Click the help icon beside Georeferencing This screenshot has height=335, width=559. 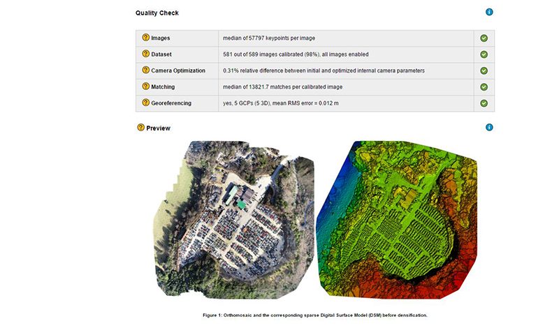click(x=146, y=103)
